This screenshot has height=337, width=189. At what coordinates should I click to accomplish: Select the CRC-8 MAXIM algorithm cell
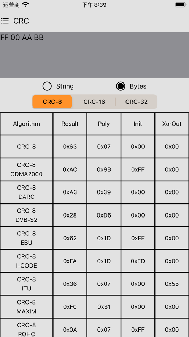click(x=27, y=307)
